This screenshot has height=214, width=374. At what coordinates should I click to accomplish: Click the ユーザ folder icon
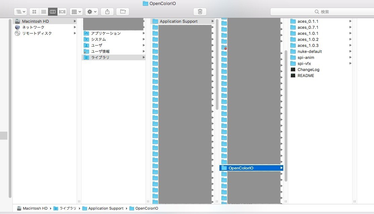click(x=86, y=45)
